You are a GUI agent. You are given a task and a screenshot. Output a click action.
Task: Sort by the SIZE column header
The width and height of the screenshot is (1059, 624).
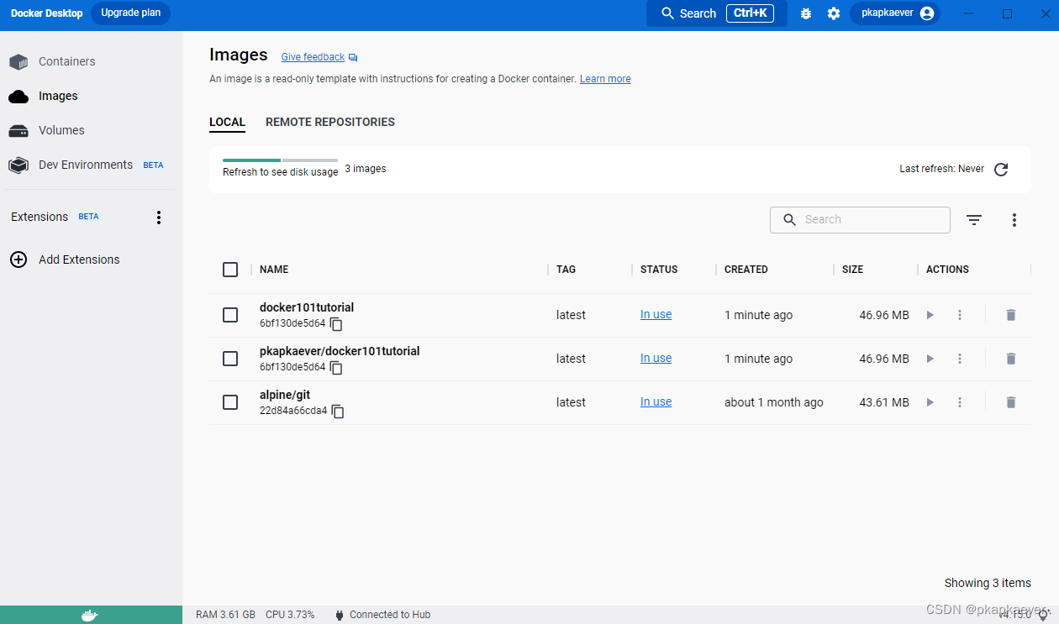click(x=853, y=270)
